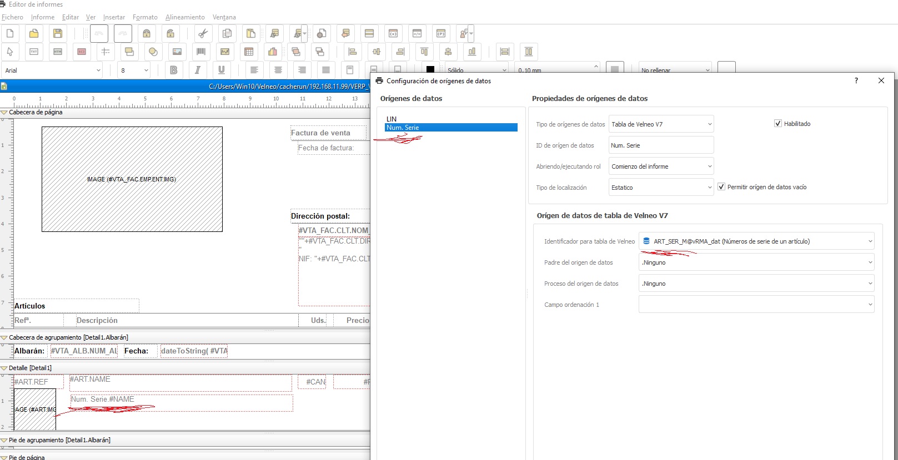Expand the Abriendo/ejecutando rol dropdown
The image size is (898, 460).
(661, 166)
